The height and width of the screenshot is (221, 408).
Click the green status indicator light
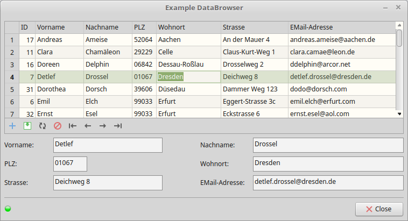click(x=8, y=209)
